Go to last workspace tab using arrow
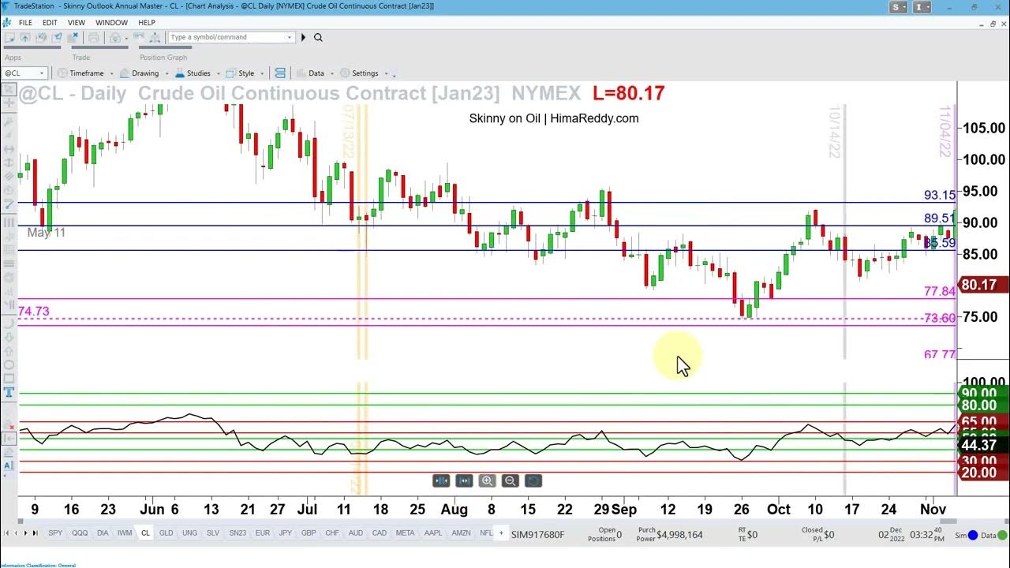The width and height of the screenshot is (1010, 568). pos(35,533)
